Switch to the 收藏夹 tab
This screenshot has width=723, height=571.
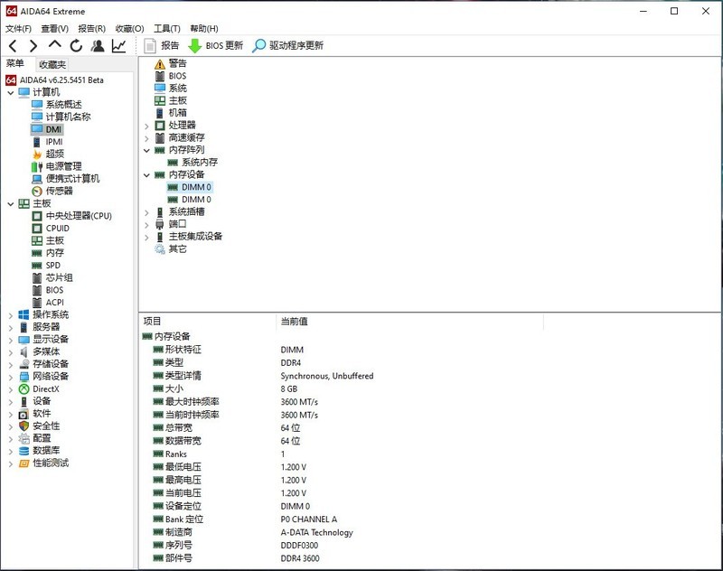point(52,64)
